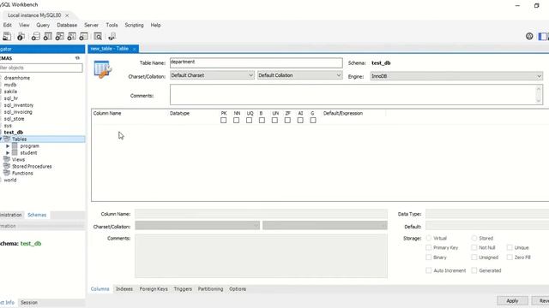Open the Help menu
The height and width of the screenshot is (308, 549).
155,25
